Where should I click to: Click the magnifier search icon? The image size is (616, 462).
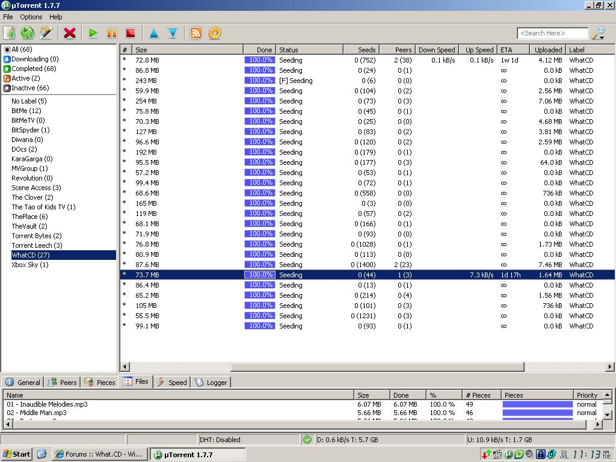[x=599, y=34]
